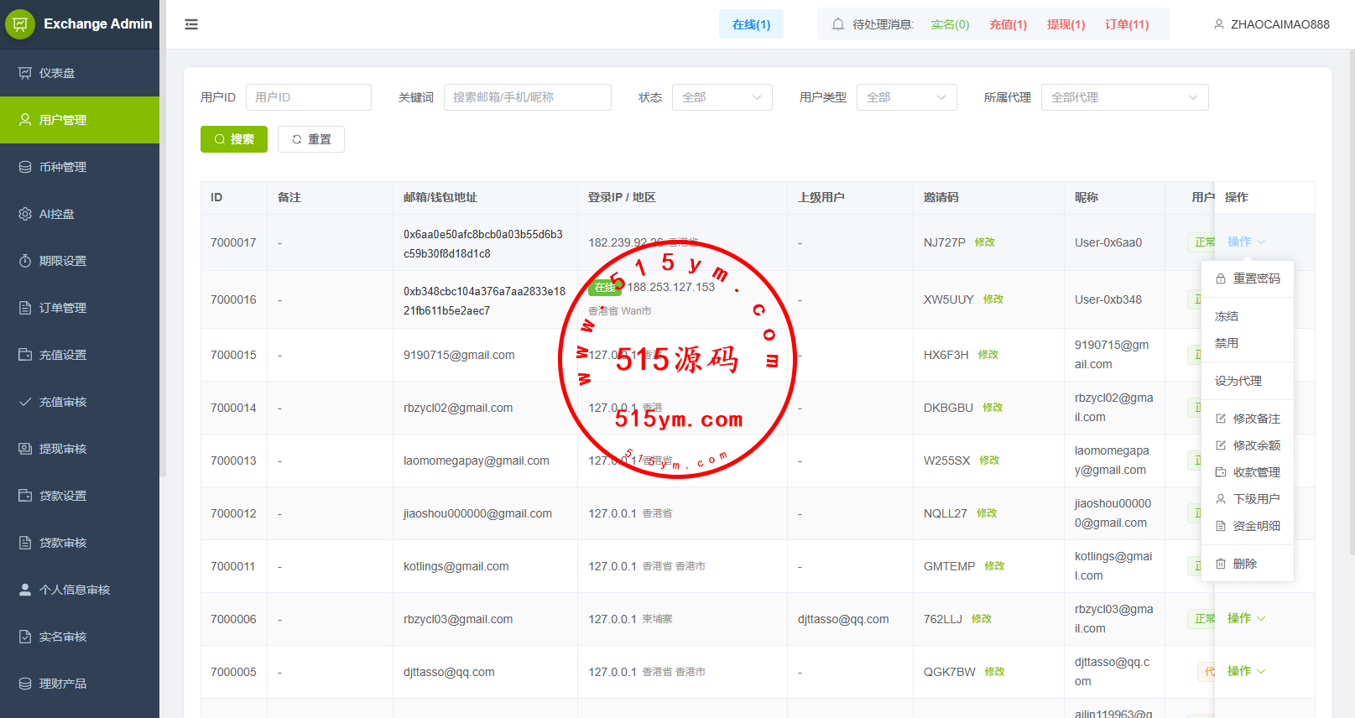Click the notification bell icon

click(837, 24)
